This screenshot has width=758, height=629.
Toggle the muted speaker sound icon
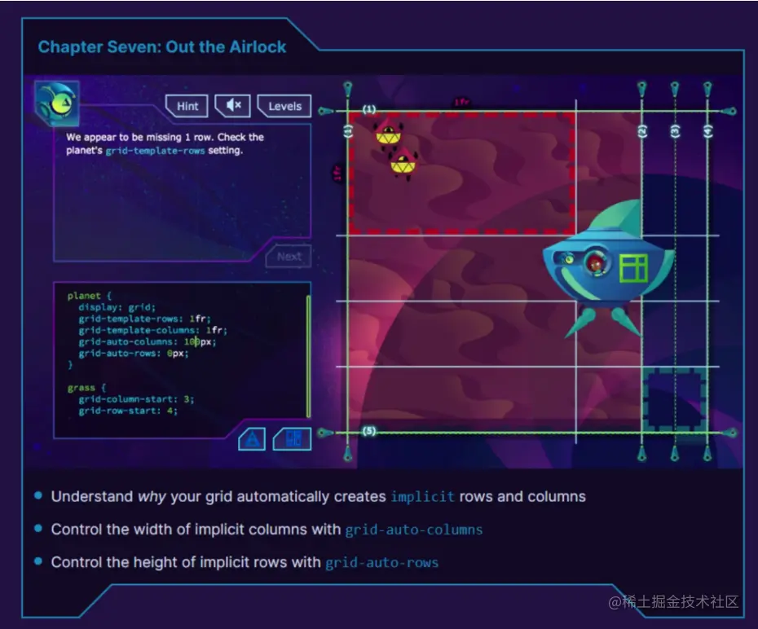233,105
